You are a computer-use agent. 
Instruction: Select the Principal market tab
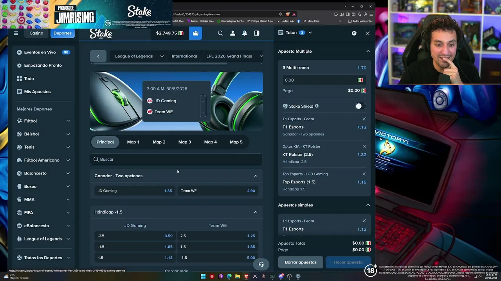pos(105,142)
